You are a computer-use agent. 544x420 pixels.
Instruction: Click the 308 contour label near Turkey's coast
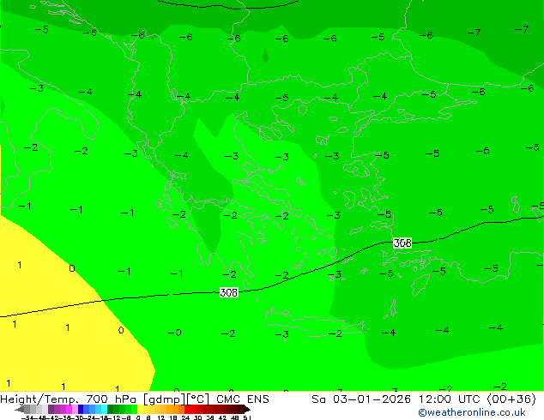tap(402, 243)
